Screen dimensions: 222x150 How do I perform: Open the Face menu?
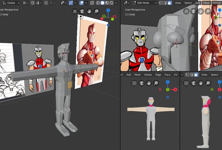[x=167, y=75]
